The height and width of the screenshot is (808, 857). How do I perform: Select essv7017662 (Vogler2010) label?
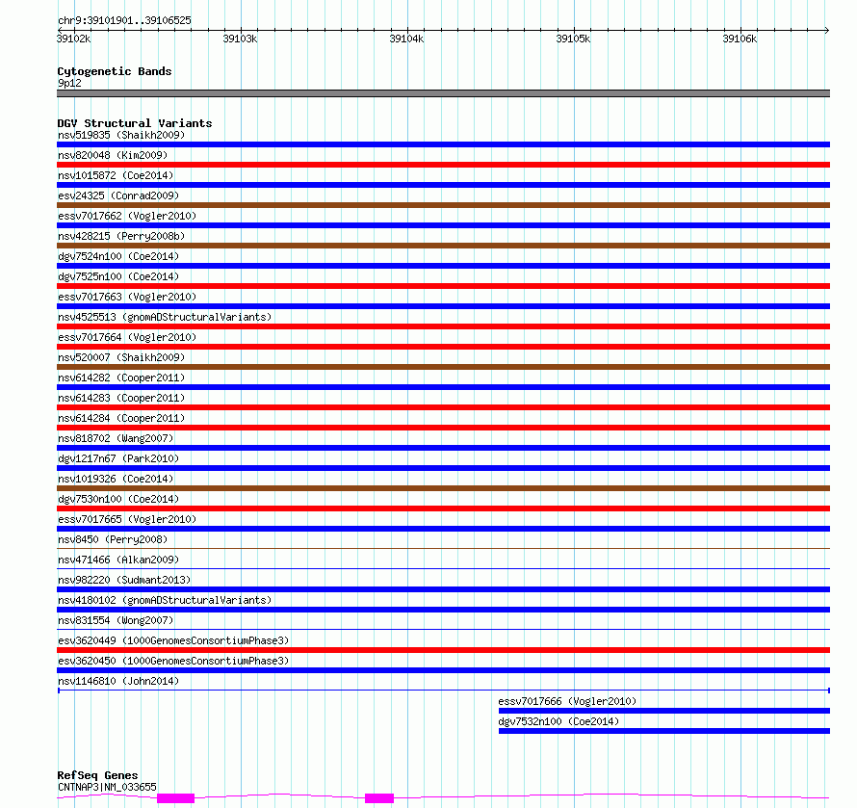tap(127, 216)
